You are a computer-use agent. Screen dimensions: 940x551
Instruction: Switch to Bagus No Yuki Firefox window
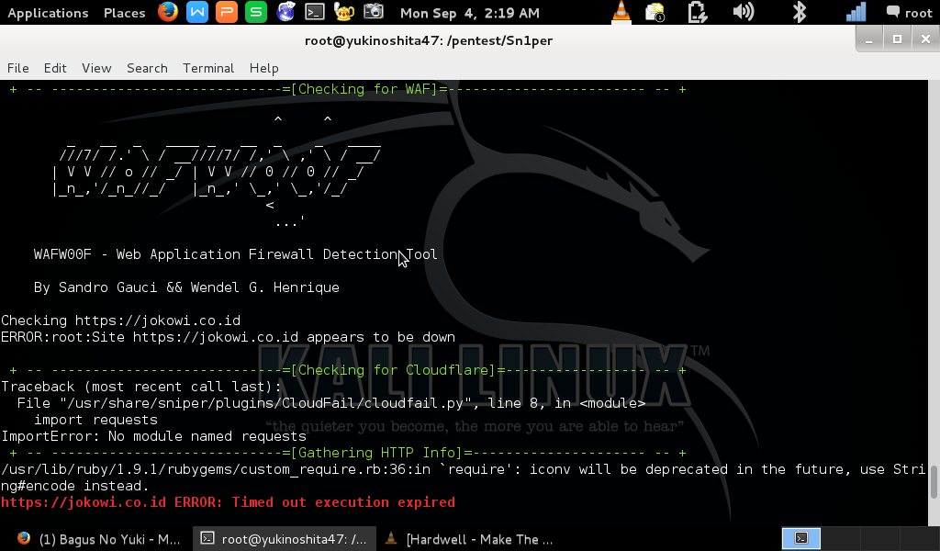click(98, 539)
